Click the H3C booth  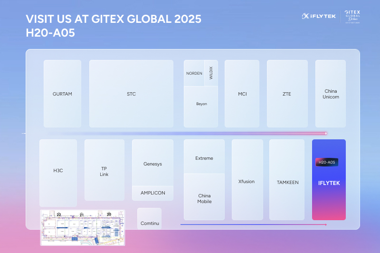coord(58,171)
